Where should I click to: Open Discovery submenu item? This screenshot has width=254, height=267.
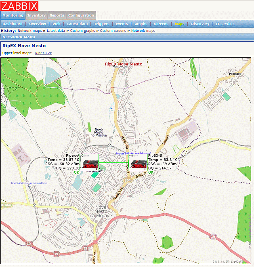(x=200, y=24)
